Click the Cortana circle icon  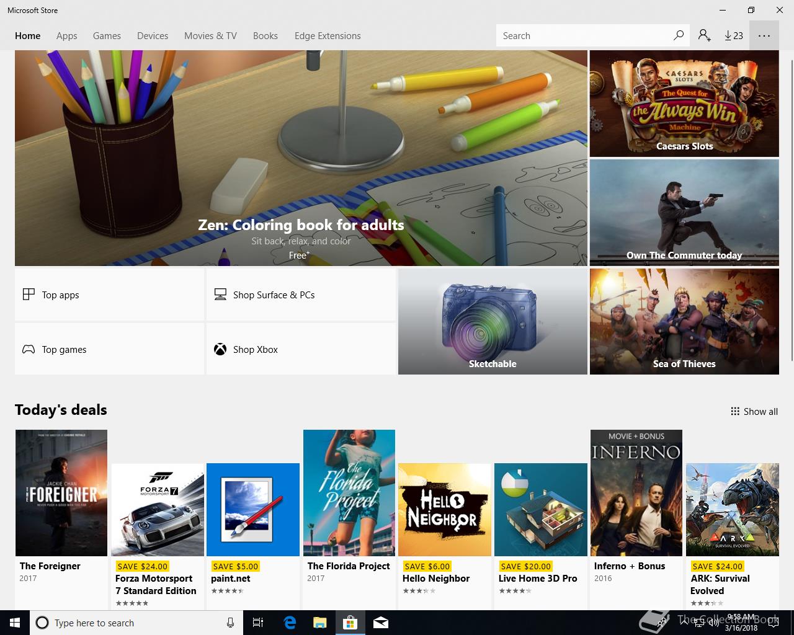coord(42,623)
